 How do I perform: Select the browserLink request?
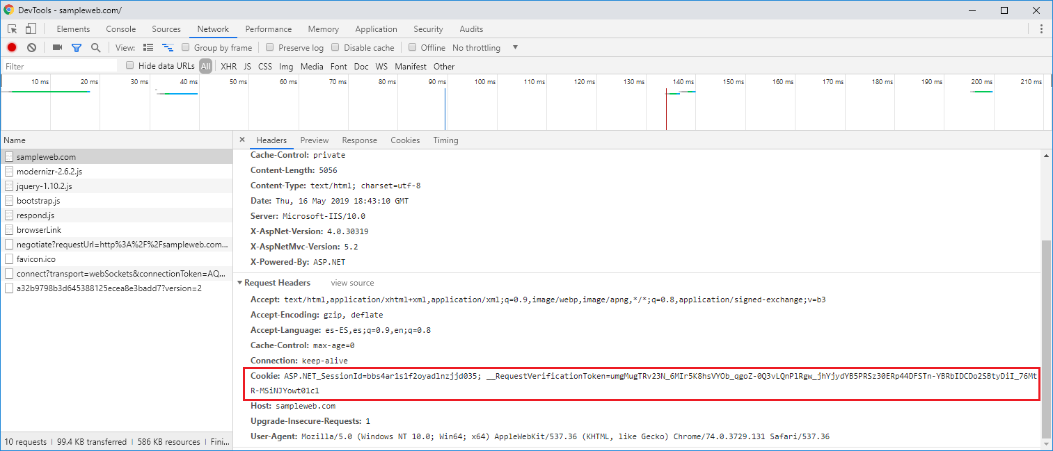click(116, 229)
